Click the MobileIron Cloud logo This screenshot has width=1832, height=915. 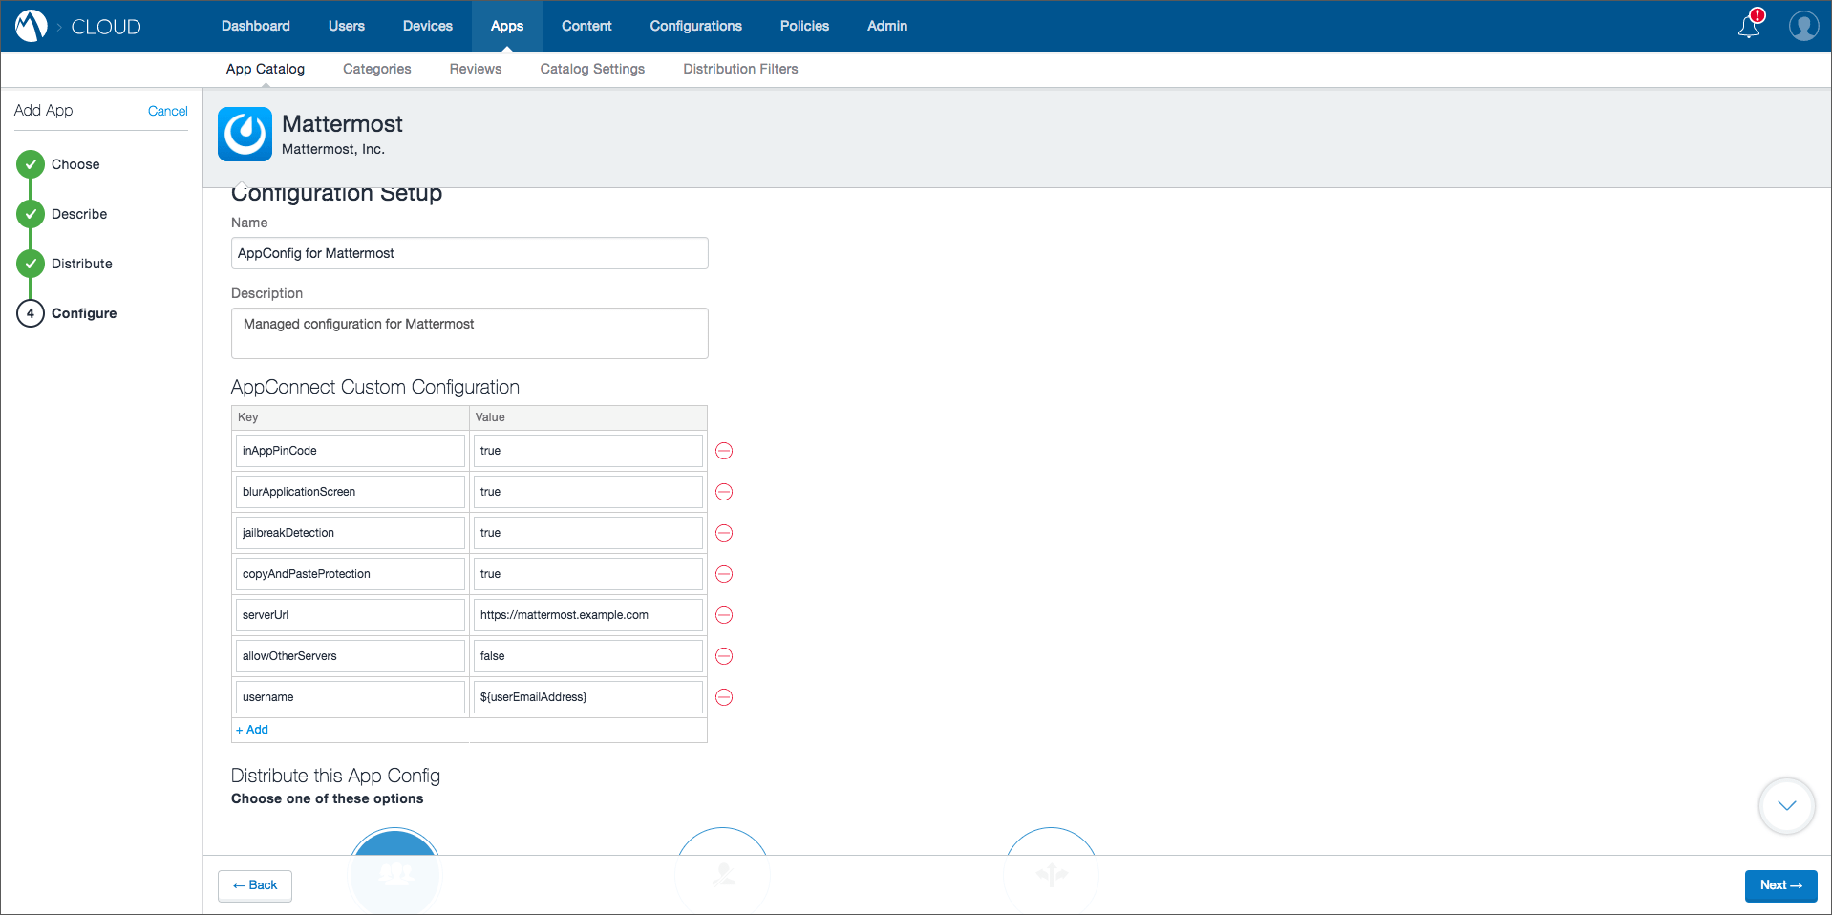coord(32,26)
